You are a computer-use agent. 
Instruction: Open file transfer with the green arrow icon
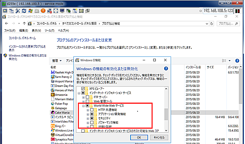click(x=69, y=11)
